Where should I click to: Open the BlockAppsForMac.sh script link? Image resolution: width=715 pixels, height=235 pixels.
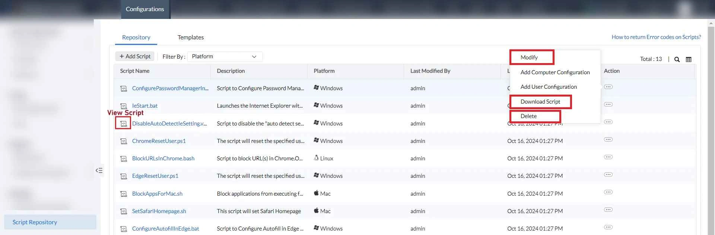(157, 194)
